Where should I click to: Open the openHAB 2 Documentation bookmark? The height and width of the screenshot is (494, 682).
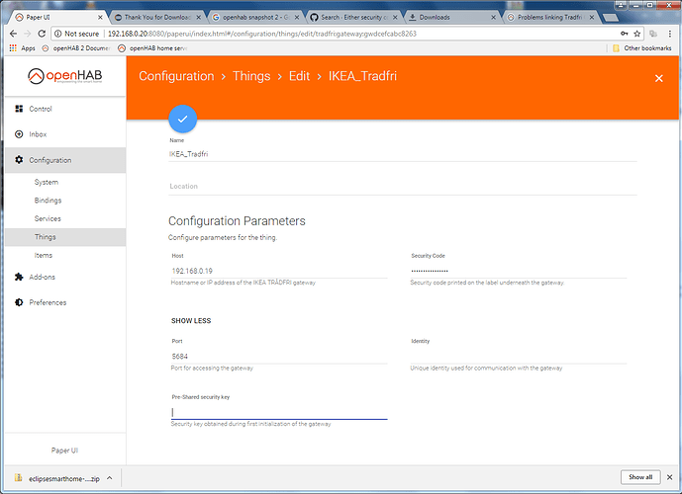tap(76, 48)
